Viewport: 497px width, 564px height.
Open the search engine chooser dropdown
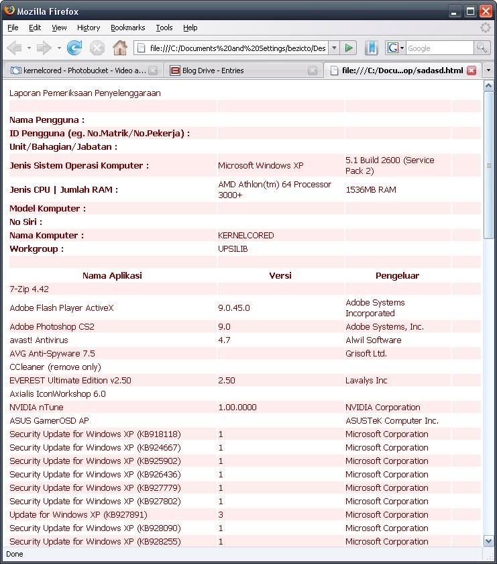click(402, 48)
